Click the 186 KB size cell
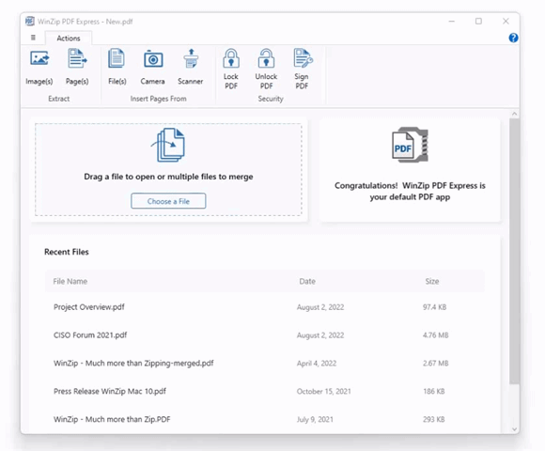This screenshot has width=545, height=451. [x=434, y=392]
